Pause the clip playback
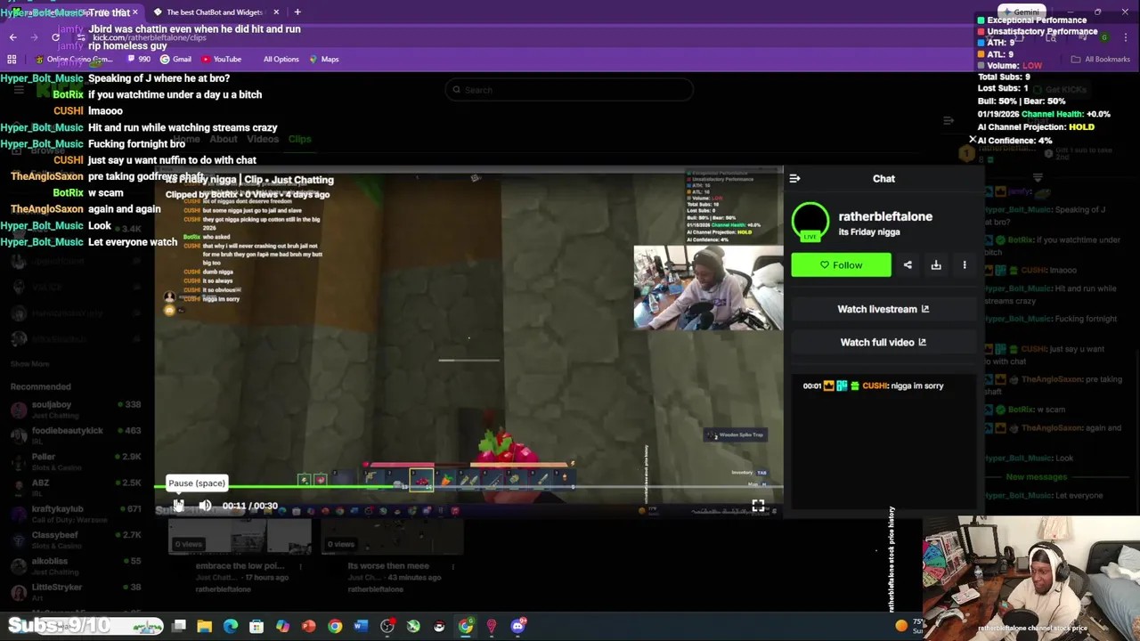Image resolution: width=1140 pixels, height=641 pixels. click(x=178, y=506)
